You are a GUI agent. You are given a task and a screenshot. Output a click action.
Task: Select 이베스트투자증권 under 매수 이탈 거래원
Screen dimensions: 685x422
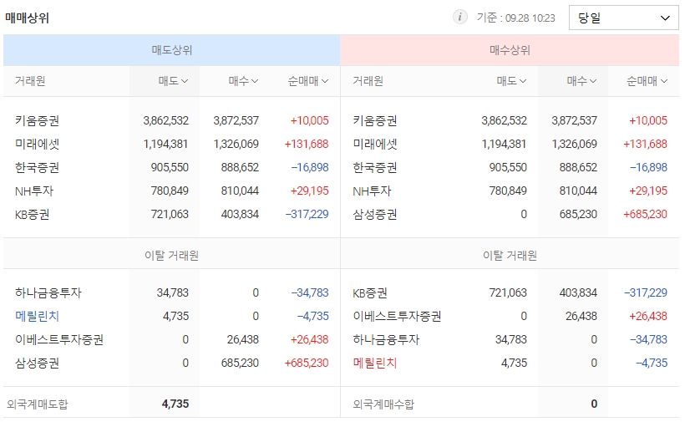point(397,316)
